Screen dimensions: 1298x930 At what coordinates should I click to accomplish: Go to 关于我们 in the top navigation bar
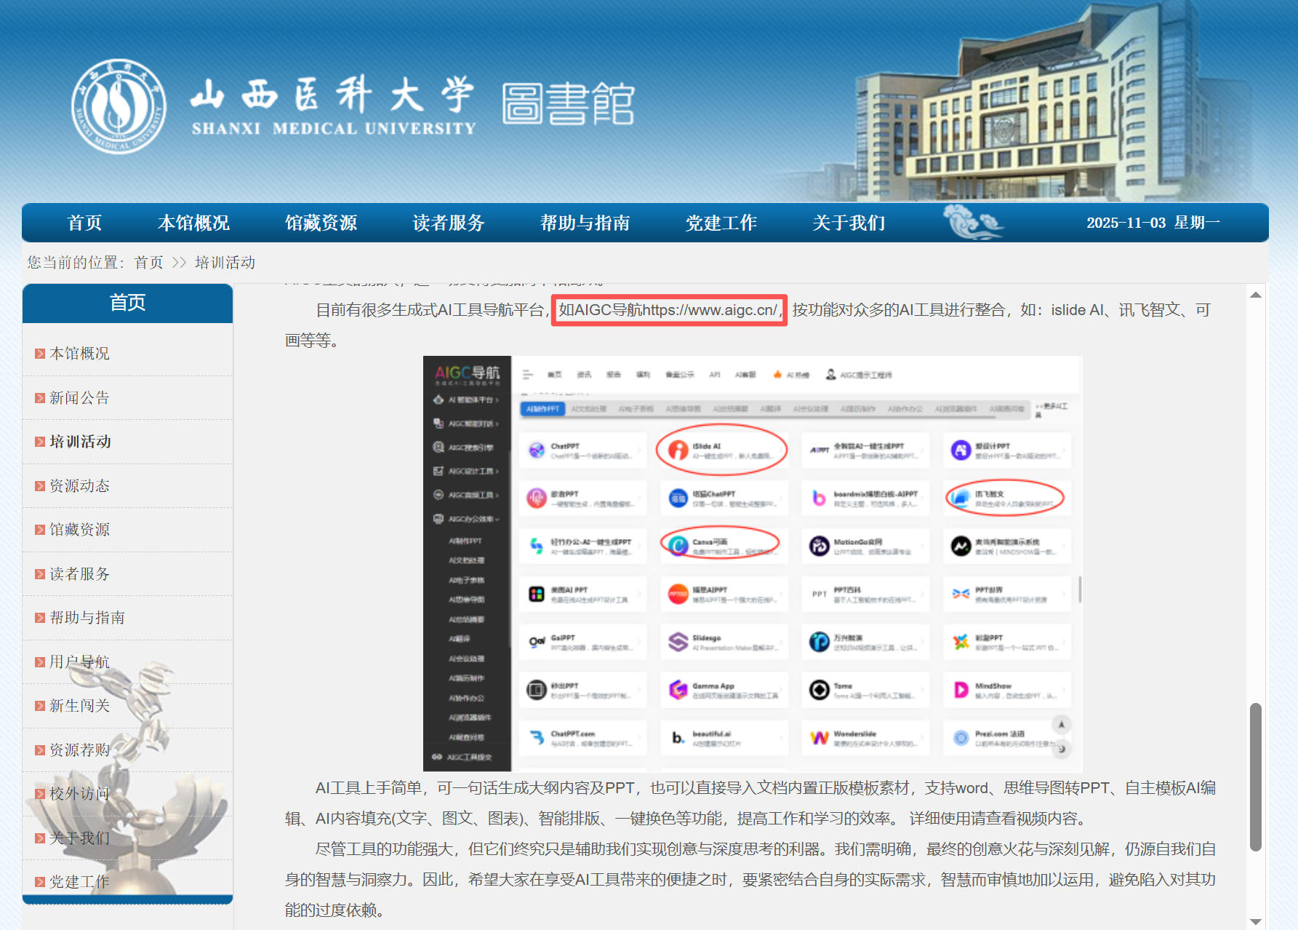click(x=849, y=223)
